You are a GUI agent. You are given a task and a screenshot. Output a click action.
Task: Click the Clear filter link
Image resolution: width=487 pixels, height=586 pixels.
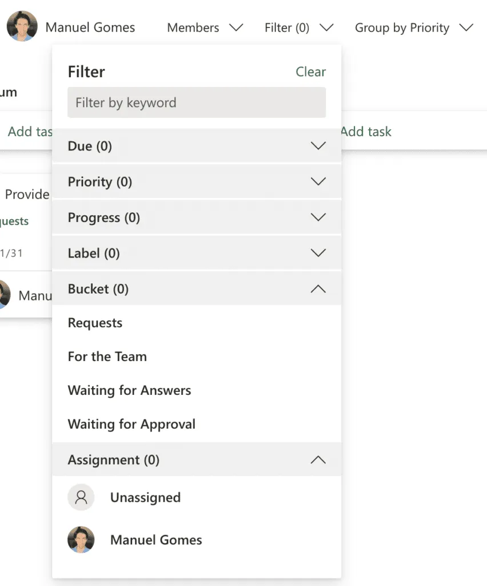[310, 72]
